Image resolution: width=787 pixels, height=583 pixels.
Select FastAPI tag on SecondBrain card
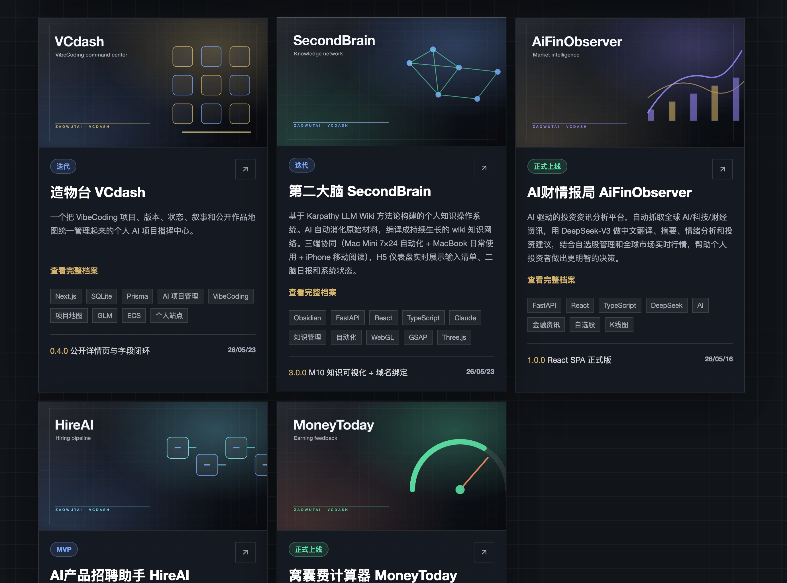pos(348,318)
